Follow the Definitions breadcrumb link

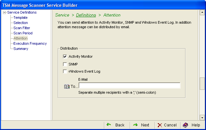click(x=86, y=15)
